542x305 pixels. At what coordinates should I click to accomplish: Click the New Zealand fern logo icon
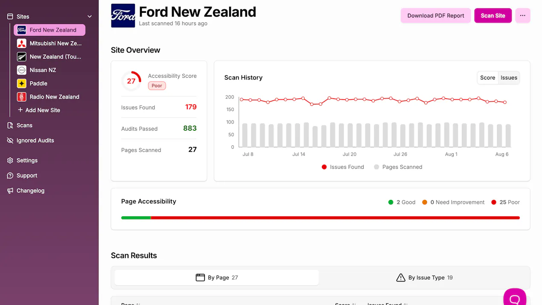pos(21,56)
